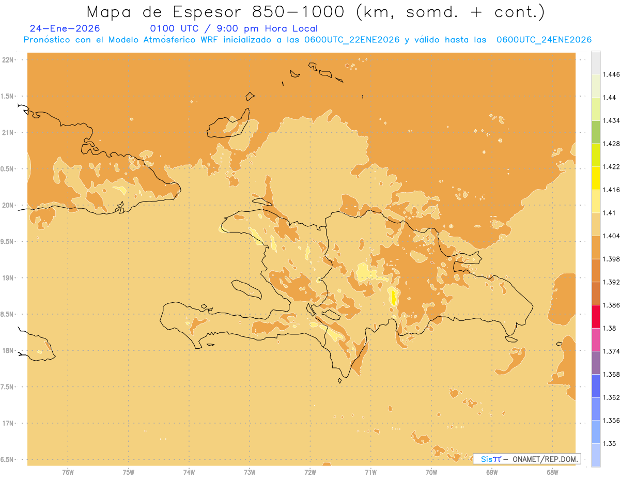Click the colorbar value '1.356'
Viewport: 620px width, 479px height.
pyautogui.click(x=612, y=420)
